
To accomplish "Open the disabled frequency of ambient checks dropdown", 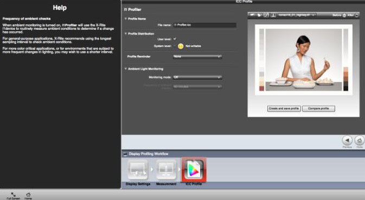I will click(x=197, y=86).
